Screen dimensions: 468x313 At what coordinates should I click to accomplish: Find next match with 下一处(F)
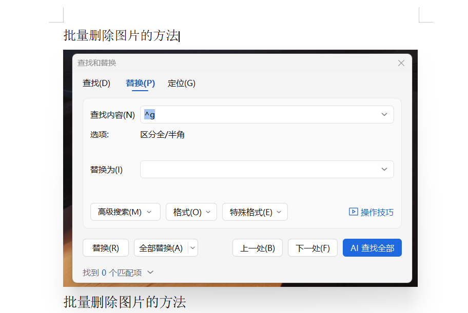(x=313, y=248)
